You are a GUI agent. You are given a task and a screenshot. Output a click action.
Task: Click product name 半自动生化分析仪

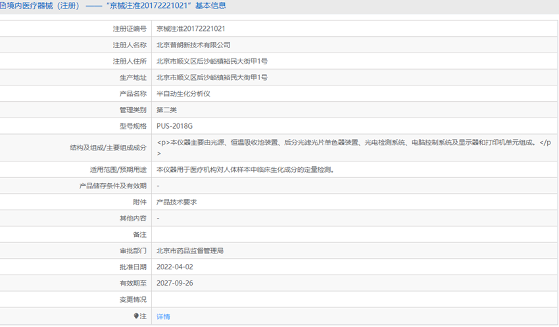pos(183,94)
